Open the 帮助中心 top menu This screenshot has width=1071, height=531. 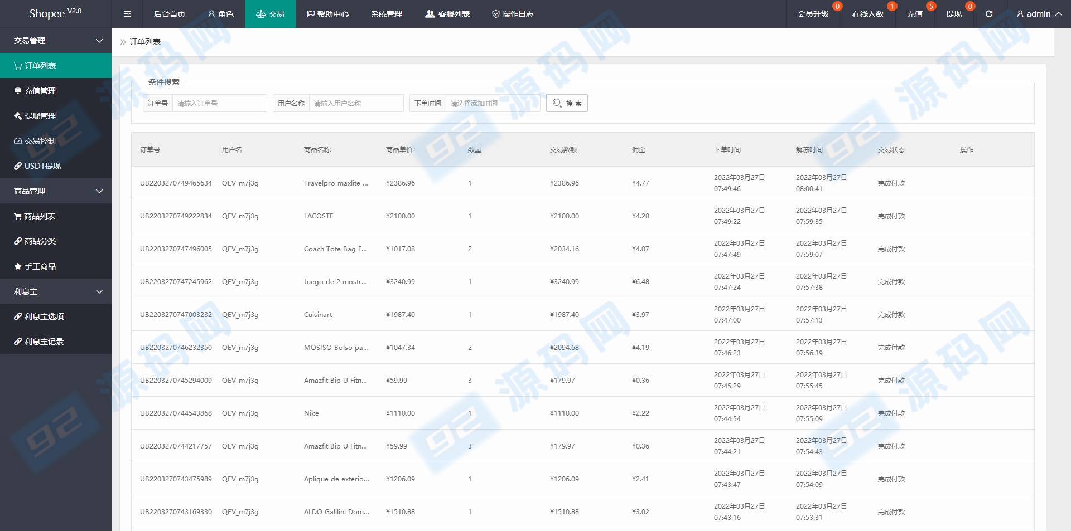(327, 14)
